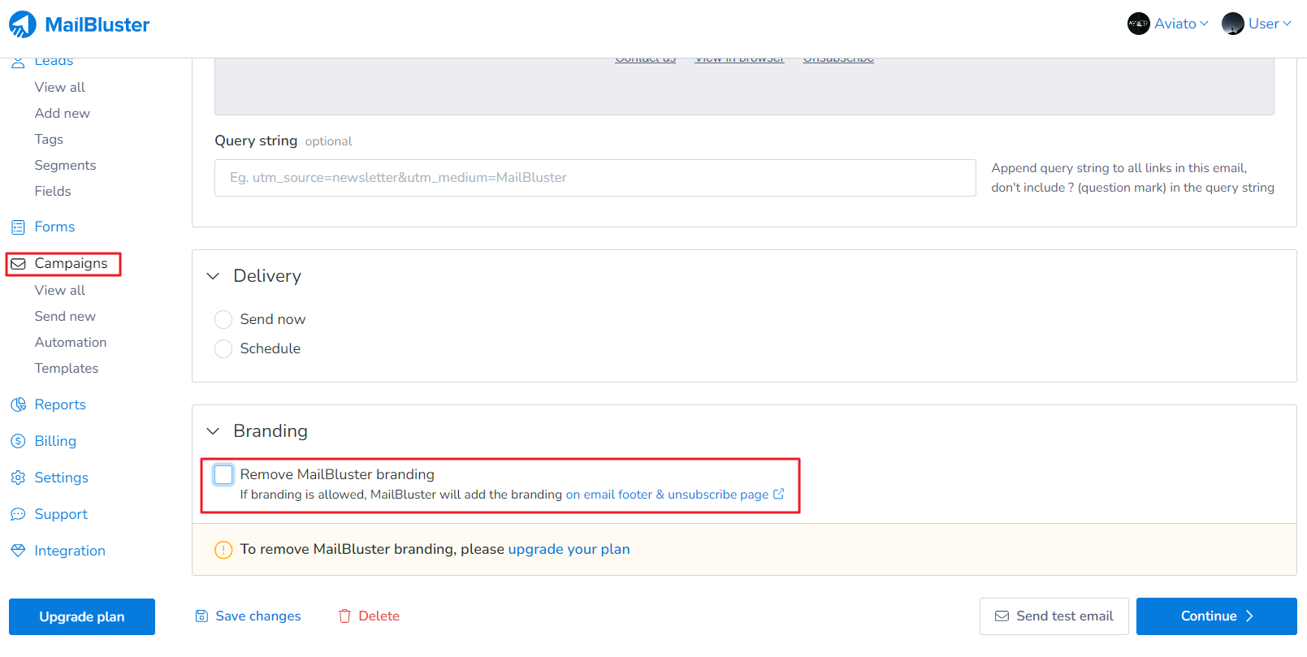
Task: Click Send test email button
Action: coord(1054,616)
